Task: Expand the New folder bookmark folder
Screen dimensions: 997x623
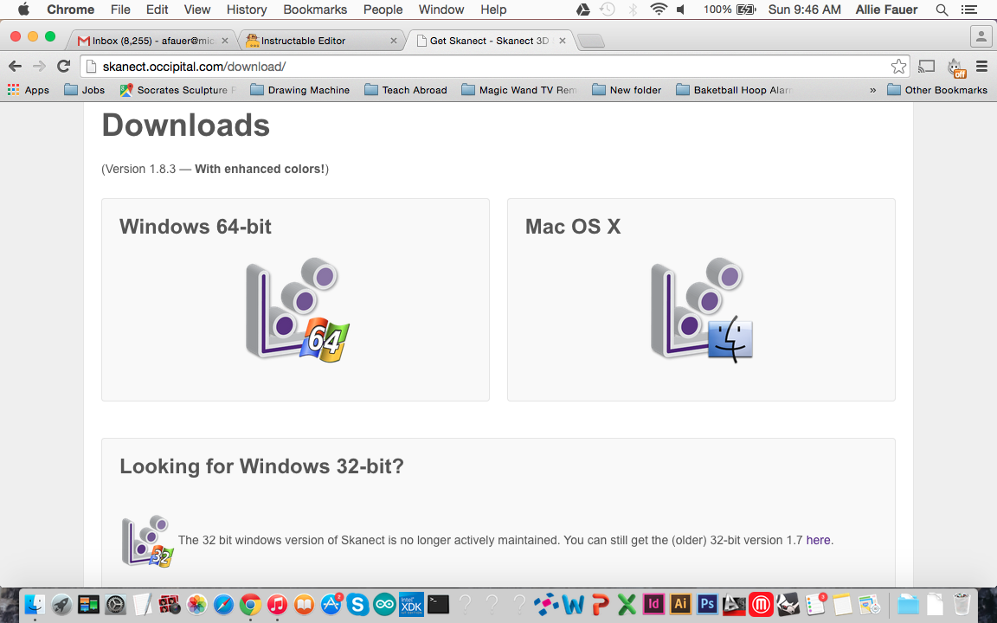Action: tap(627, 90)
